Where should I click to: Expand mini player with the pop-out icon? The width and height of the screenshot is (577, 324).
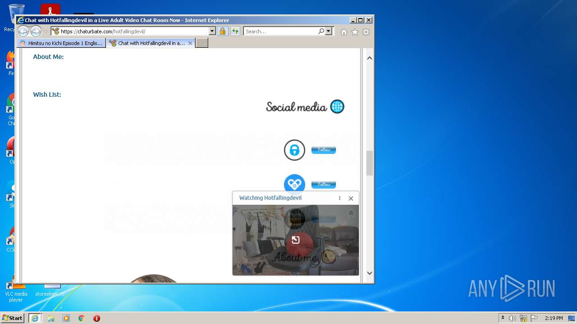(x=296, y=240)
